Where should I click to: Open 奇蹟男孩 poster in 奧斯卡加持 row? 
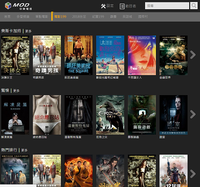click(47, 55)
